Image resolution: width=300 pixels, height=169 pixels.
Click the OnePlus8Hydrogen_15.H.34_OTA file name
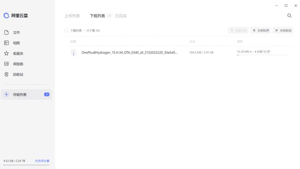(130, 53)
